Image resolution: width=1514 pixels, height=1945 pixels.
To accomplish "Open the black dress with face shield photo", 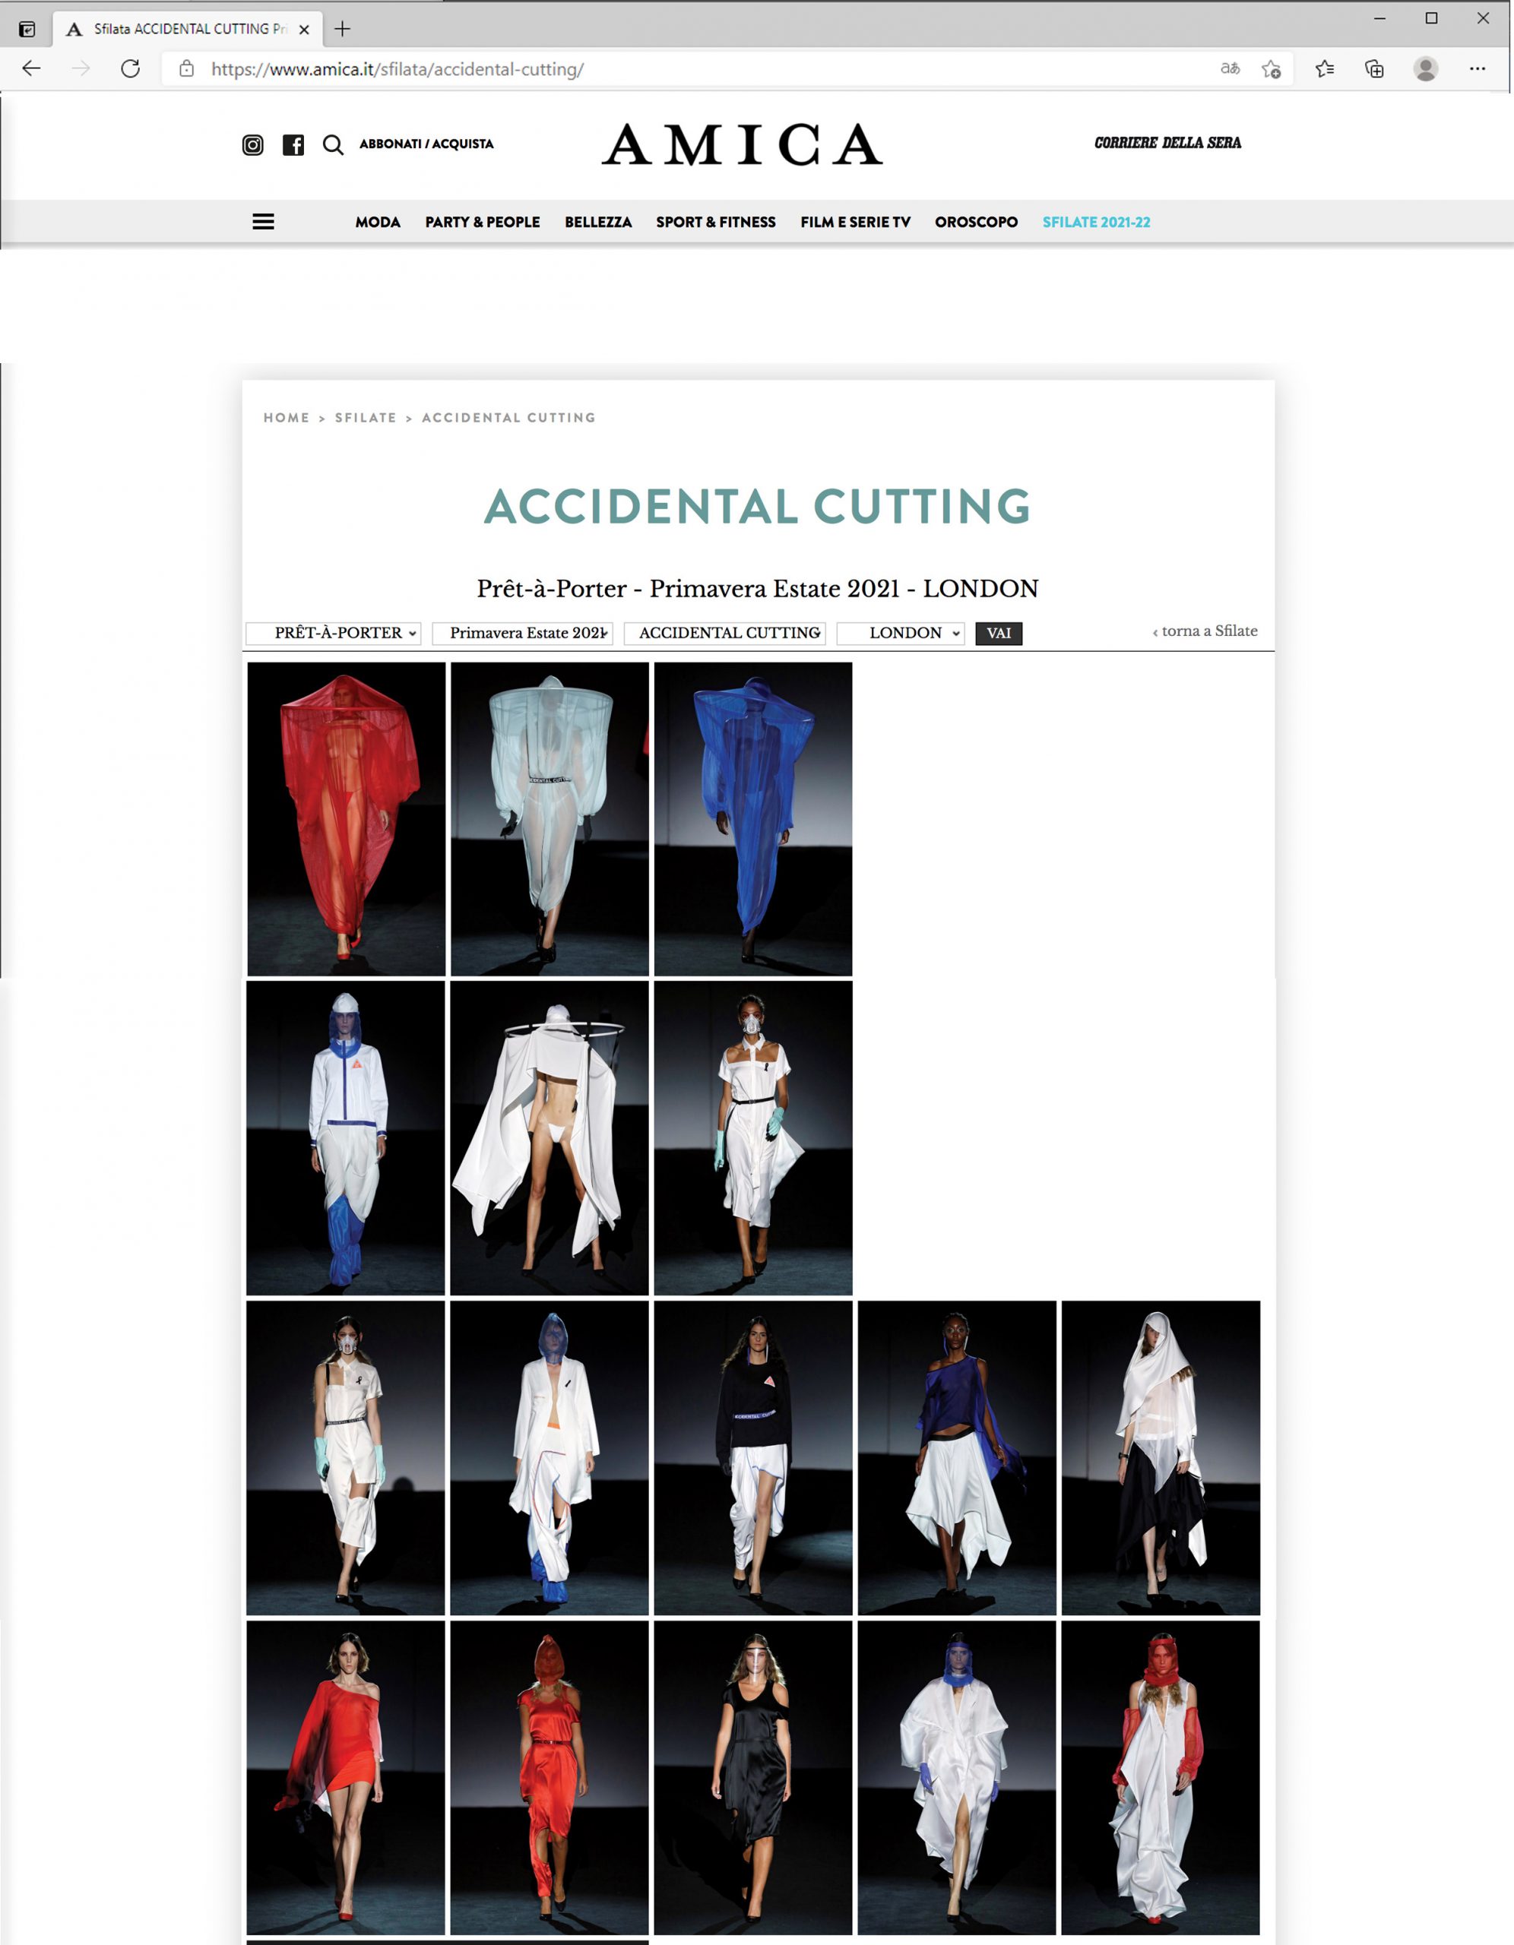I will (x=753, y=1778).
